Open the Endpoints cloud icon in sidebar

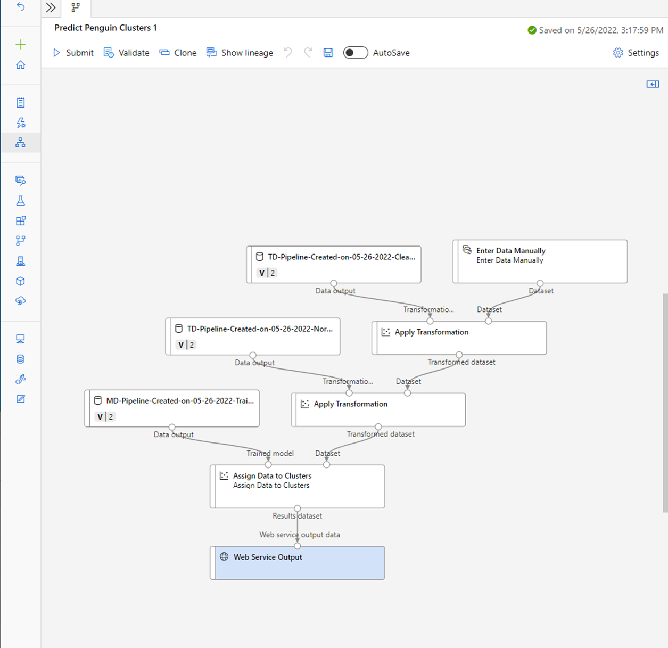pos(20,301)
